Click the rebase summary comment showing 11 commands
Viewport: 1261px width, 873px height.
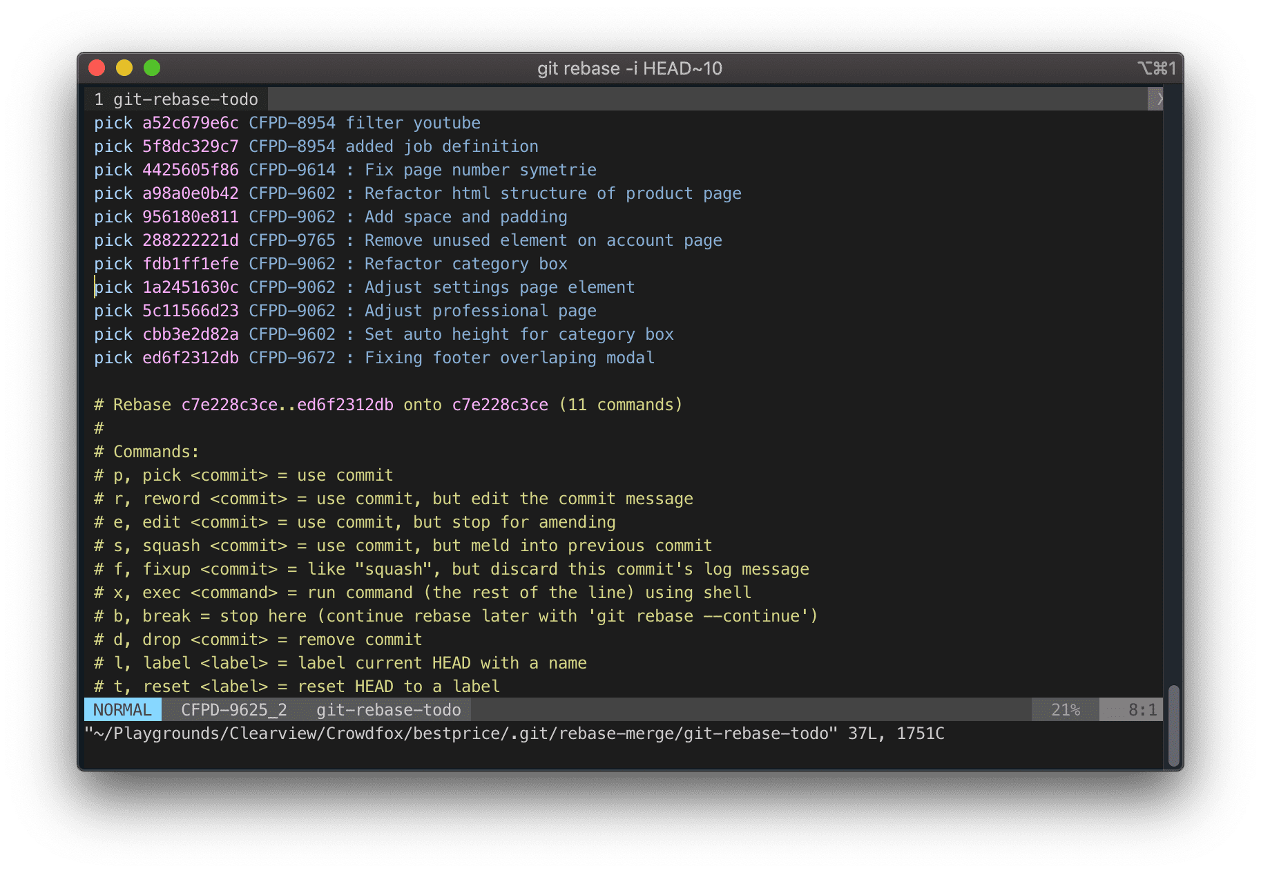pyautogui.click(x=387, y=405)
